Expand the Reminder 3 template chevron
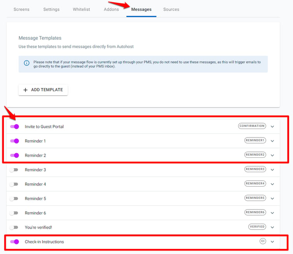Screen dimensions: 293x254 pyautogui.click(x=272, y=170)
